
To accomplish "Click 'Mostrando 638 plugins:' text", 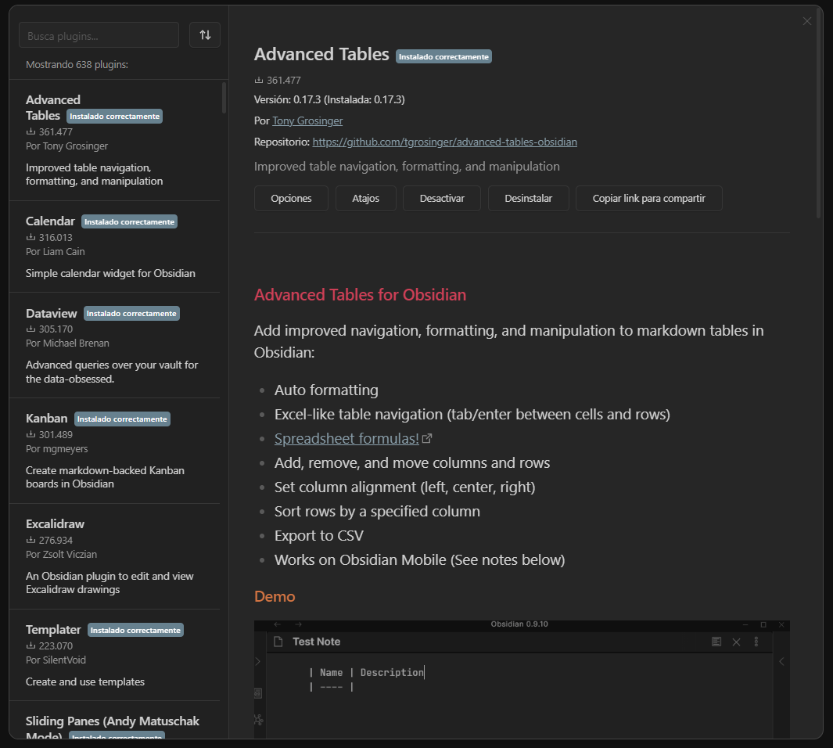I will coord(77,64).
